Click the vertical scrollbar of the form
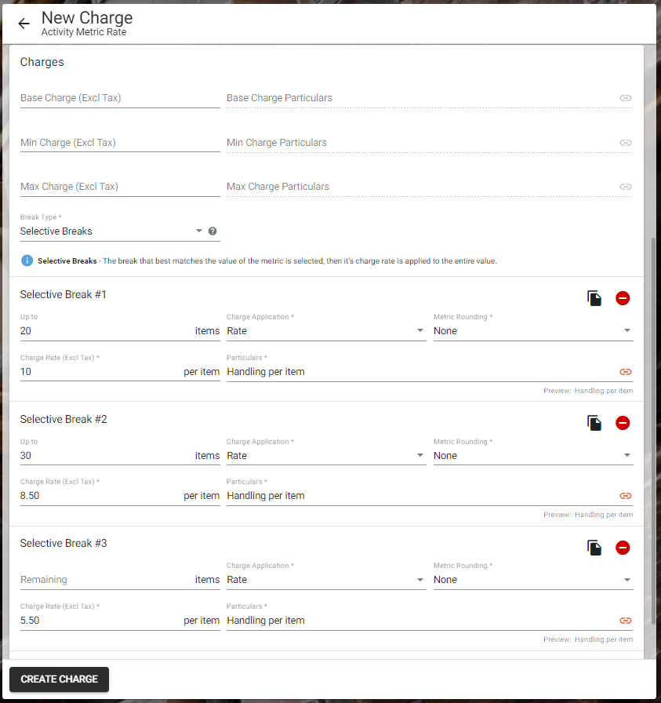The image size is (661, 703). pos(653,431)
